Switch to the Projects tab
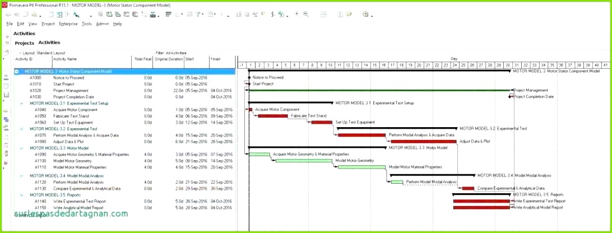 [x=24, y=43]
